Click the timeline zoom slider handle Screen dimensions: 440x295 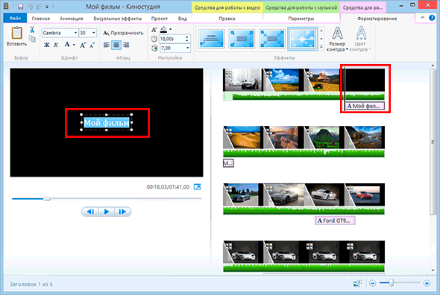pos(391,283)
